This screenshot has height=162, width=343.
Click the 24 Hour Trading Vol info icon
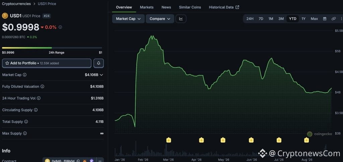(39, 98)
